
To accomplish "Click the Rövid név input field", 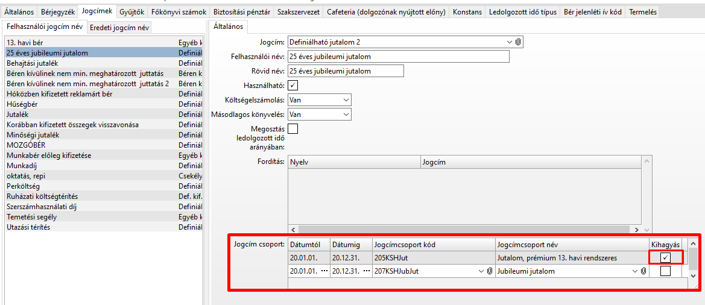I will coord(346,71).
